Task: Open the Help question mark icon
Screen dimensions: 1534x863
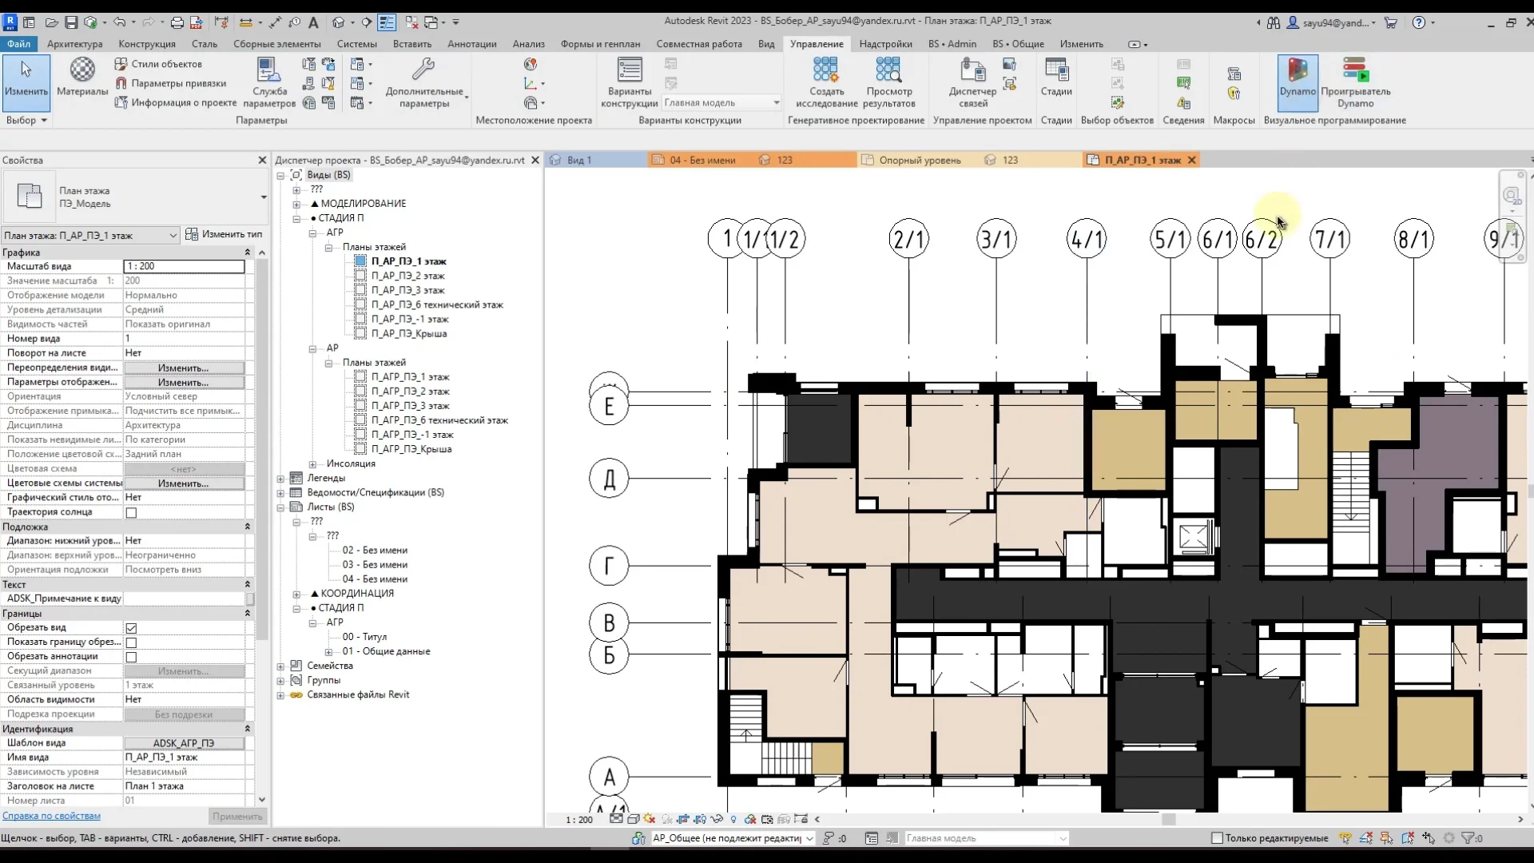Action: coord(1419,22)
